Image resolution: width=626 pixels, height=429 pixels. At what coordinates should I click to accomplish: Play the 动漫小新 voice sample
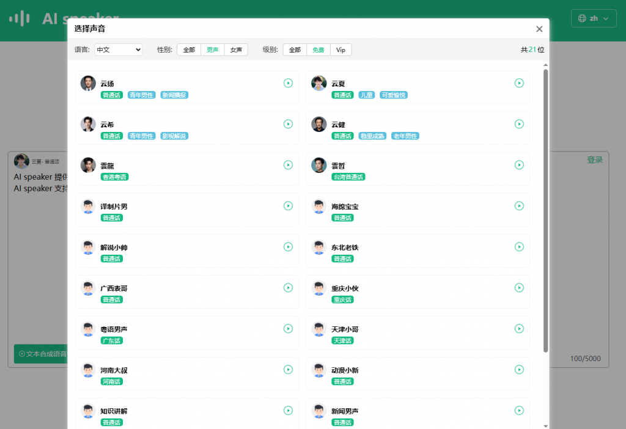coord(519,370)
